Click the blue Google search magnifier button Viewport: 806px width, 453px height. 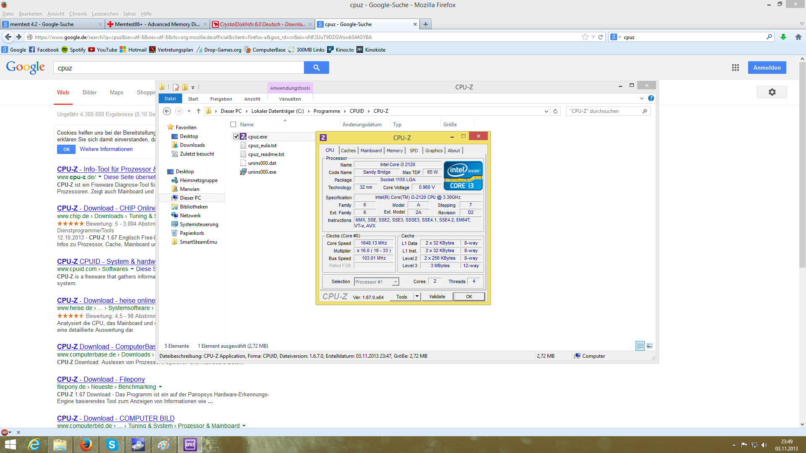[x=317, y=68]
